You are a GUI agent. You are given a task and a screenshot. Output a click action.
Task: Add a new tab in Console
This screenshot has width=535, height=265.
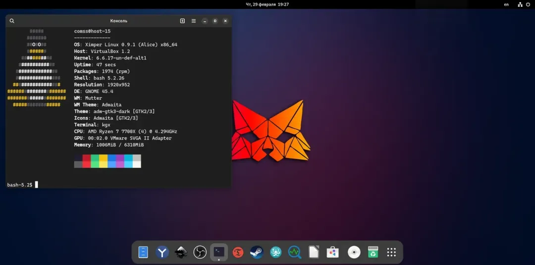pos(182,21)
